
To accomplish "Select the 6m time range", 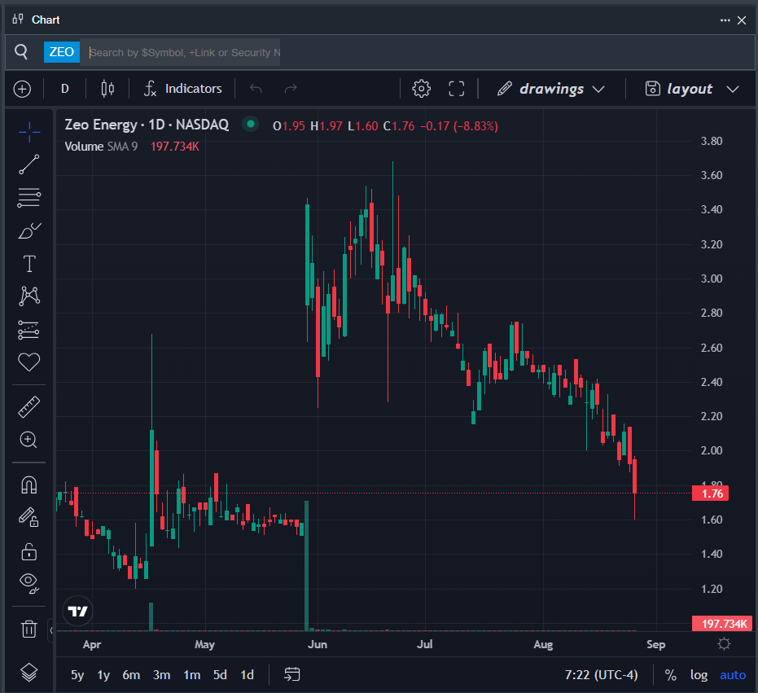I will click(131, 674).
